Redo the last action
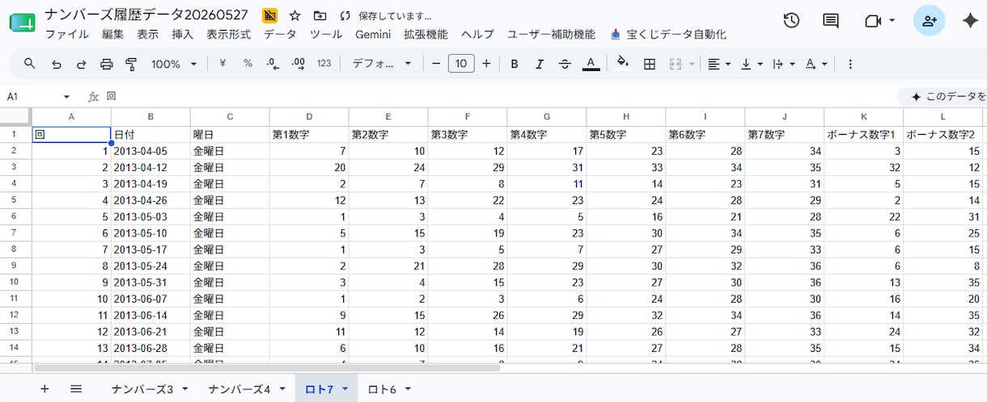This screenshot has height=402, width=987. [81, 64]
